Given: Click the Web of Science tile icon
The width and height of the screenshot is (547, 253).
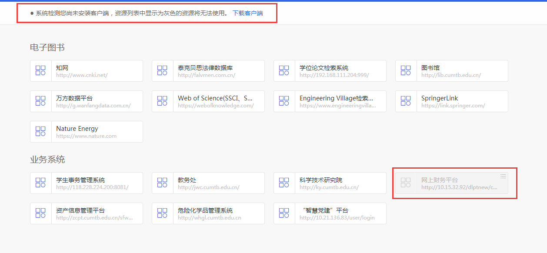Looking at the screenshot, I should point(162,101).
